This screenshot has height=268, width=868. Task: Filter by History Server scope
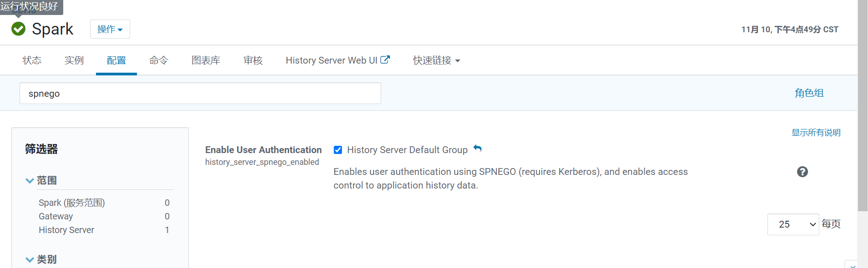click(x=66, y=230)
